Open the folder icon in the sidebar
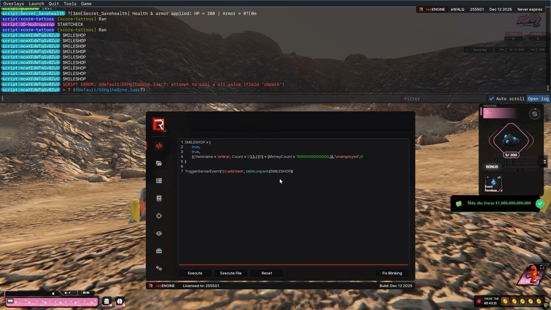Screen dimensions: 551x310 159,163
